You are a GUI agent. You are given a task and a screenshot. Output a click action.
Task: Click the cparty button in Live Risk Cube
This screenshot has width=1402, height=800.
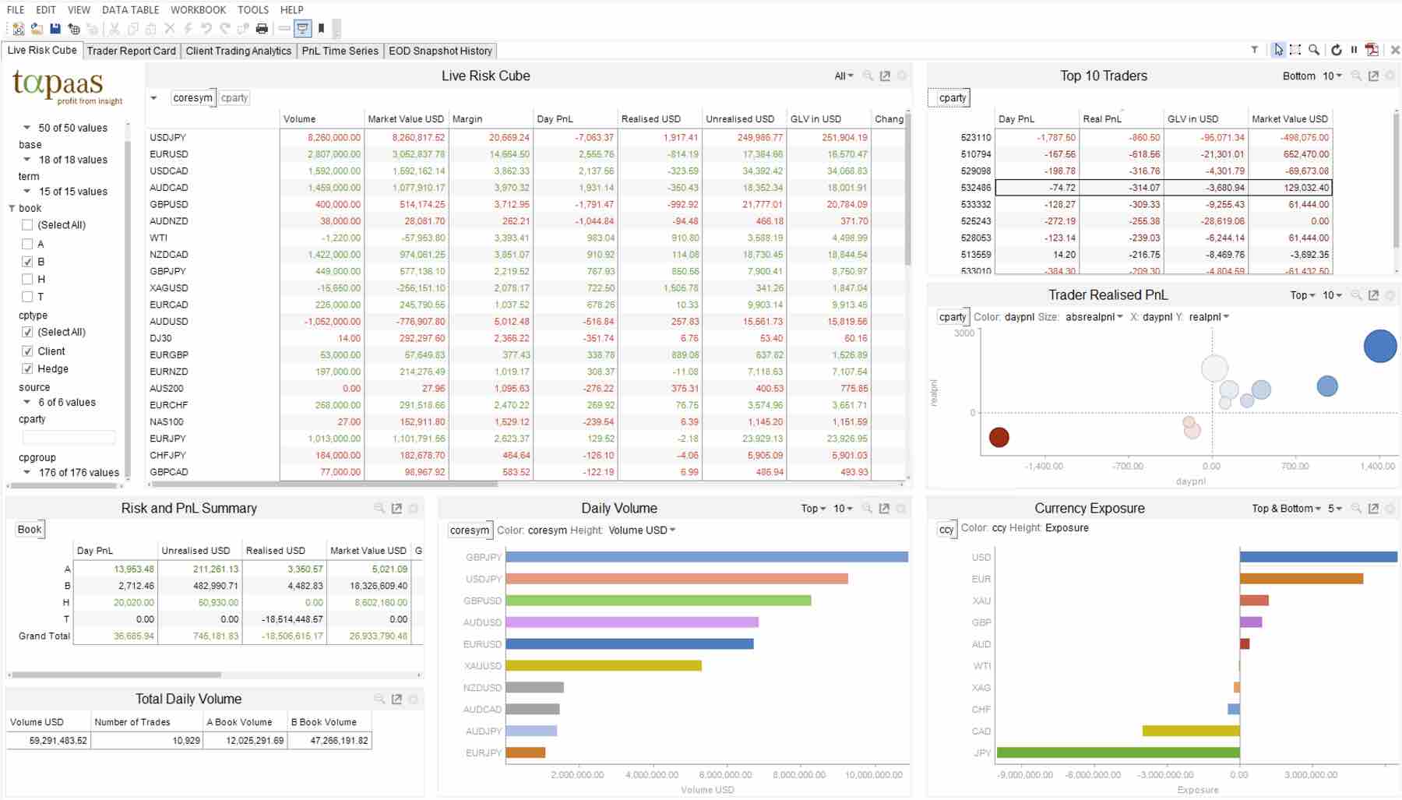point(234,98)
